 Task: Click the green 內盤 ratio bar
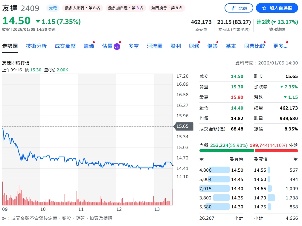(x=226, y=151)
